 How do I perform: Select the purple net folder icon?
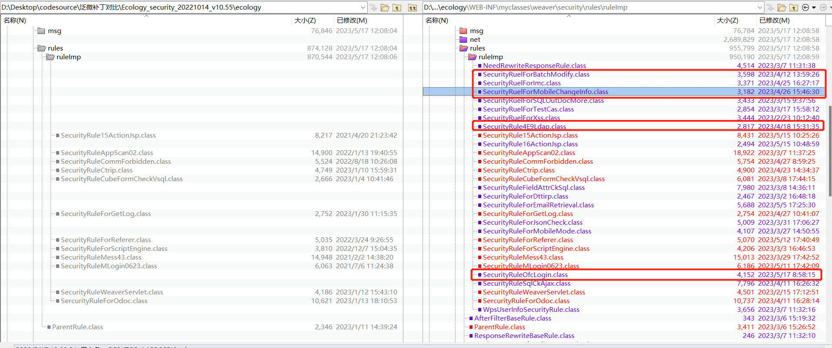(463, 40)
